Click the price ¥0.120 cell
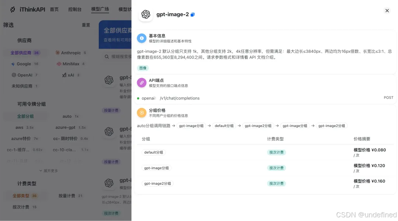Image resolution: width=398 pixels, height=221 pixels. tap(369, 168)
